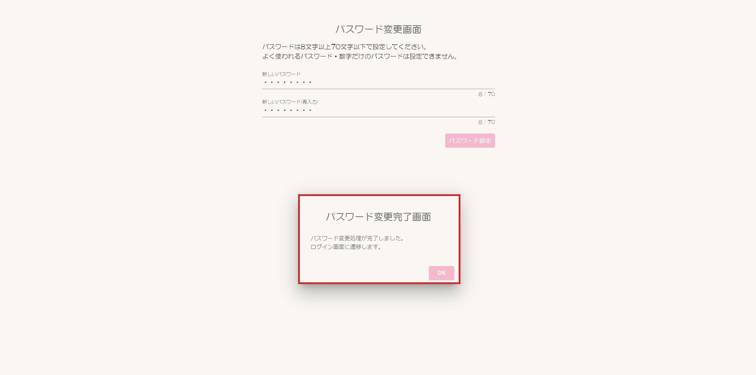Click empty space left of パスワード設定 button
This screenshot has height=375, width=756.
coord(353,141)
